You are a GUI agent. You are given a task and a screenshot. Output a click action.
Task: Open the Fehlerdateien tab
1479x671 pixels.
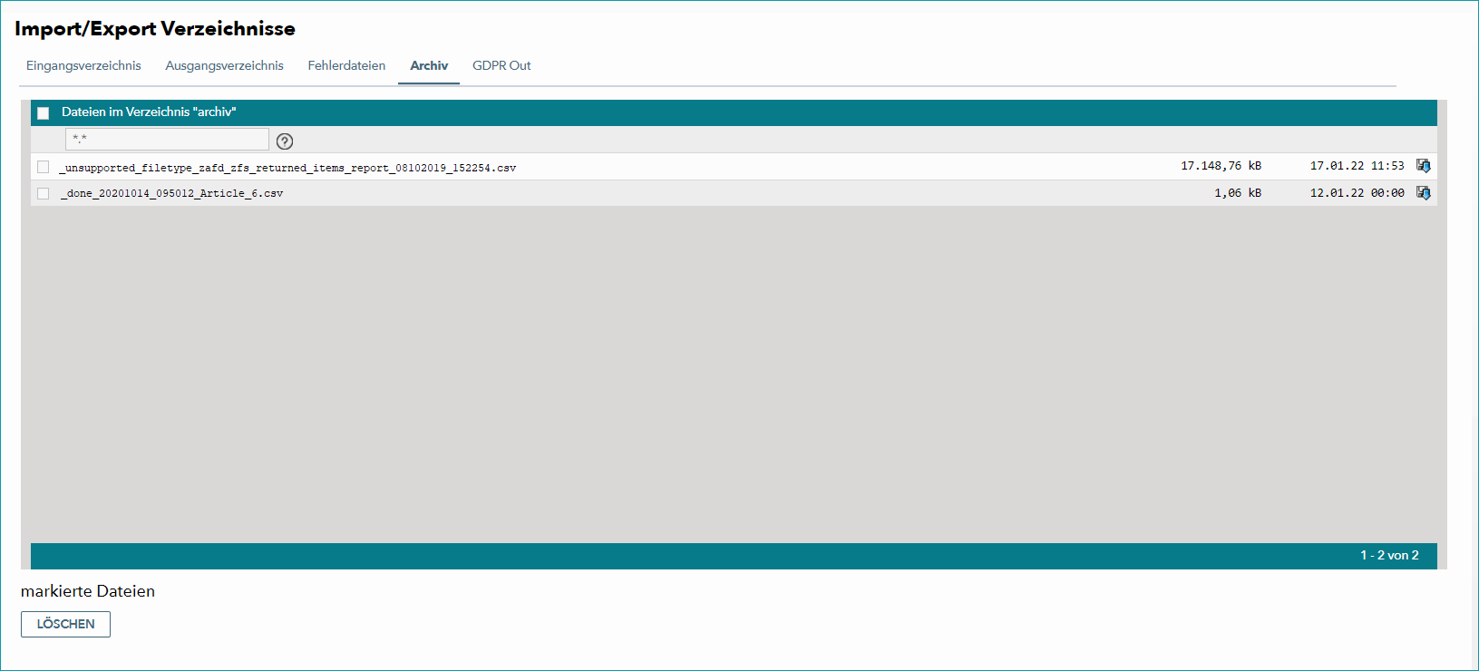[x=346, y=66]
